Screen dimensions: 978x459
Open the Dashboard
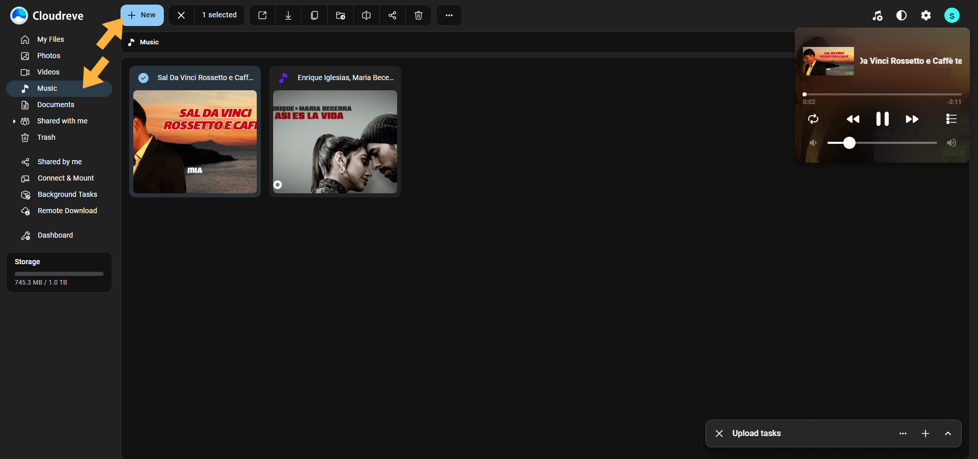(59, 235)
